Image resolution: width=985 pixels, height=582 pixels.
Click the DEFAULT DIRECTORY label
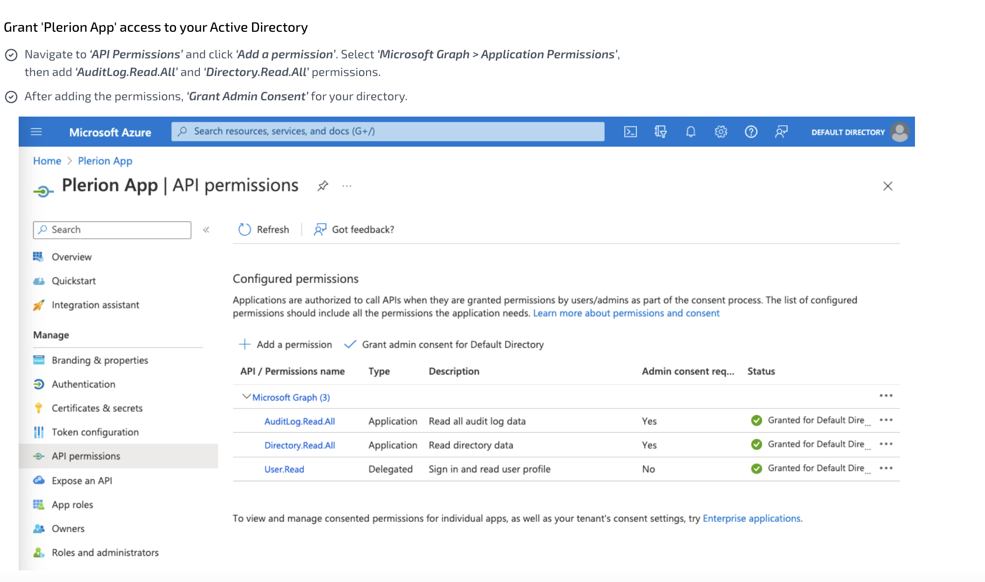[848, 132]
